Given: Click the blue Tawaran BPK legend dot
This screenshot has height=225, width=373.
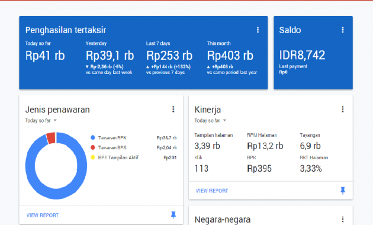Looking at the screenshot, I should tap(93, 137).
